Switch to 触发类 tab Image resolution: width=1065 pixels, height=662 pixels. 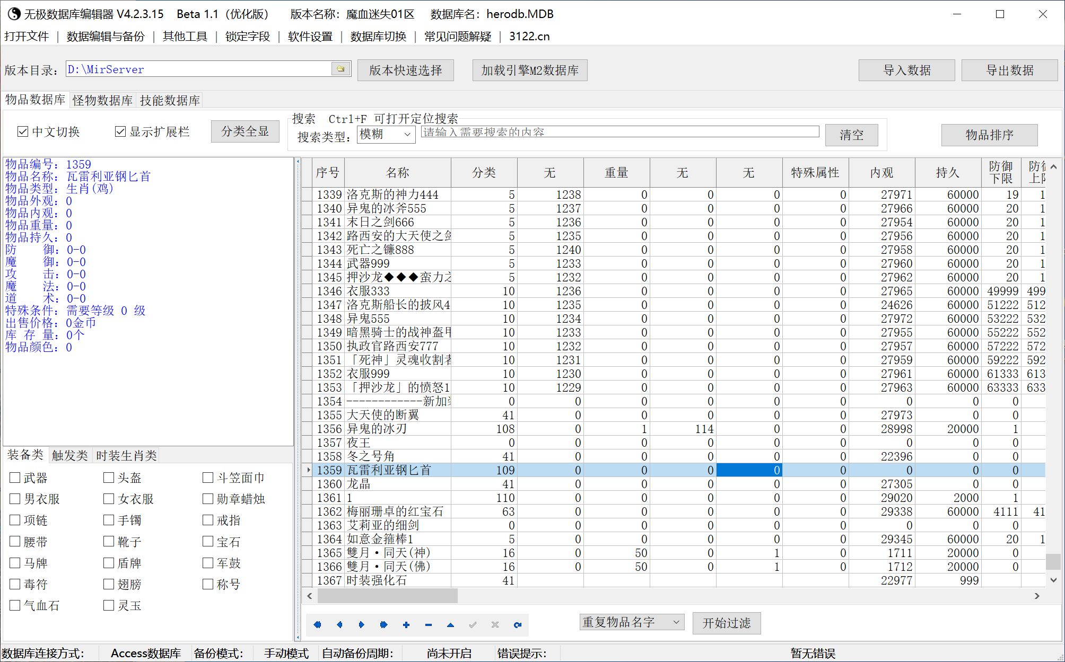click(x=70, y=455)
